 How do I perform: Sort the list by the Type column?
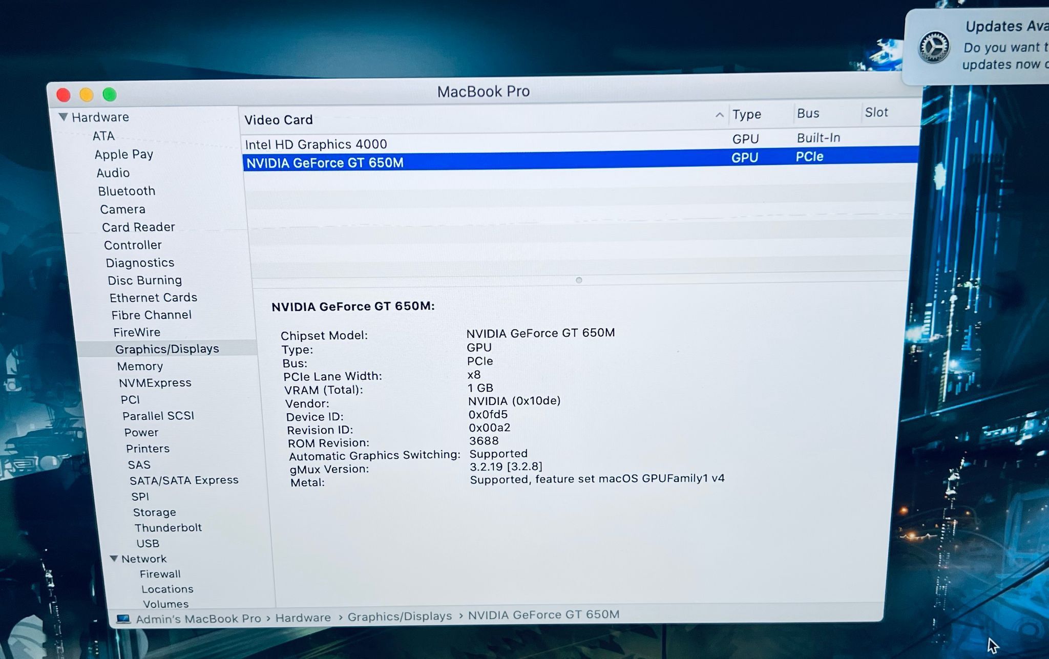pos(746,114)
